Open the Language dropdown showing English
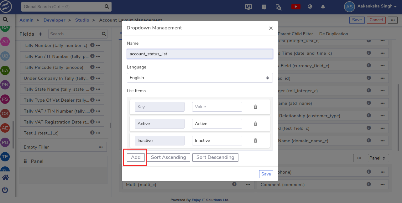Viewport: 402px width, 203px height. [x=200, y=78]
